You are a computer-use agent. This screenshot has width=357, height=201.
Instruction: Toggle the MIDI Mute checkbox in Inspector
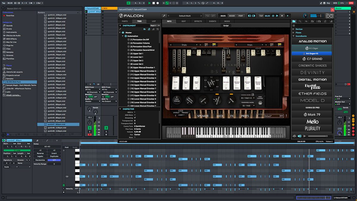135,115
